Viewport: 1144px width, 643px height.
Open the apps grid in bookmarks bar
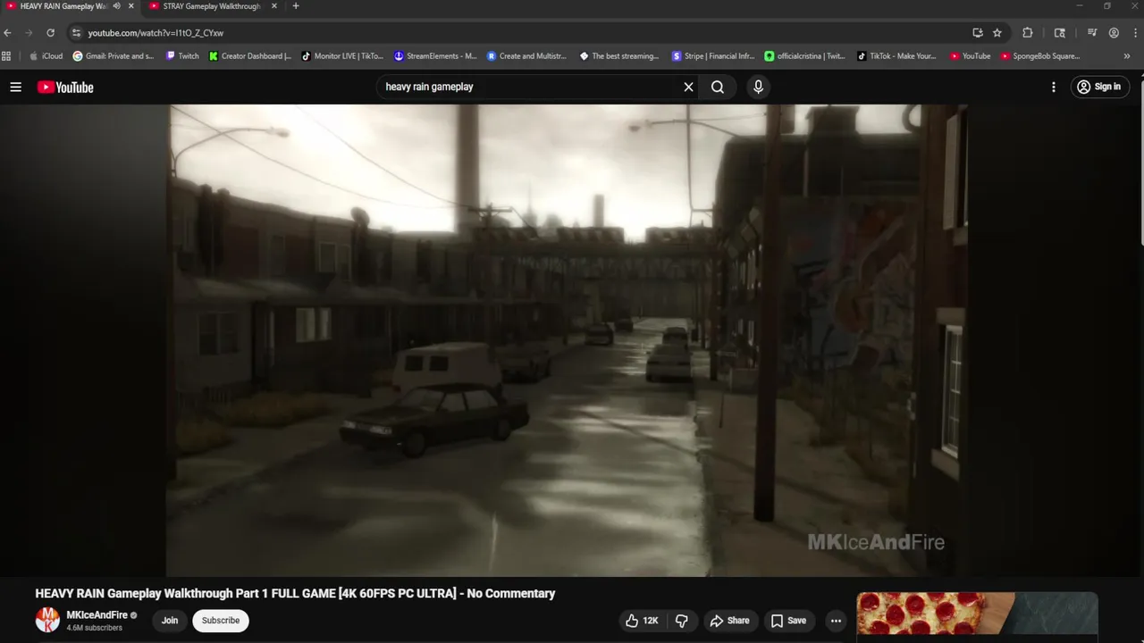pyautogui.click(x=6, y=56)
